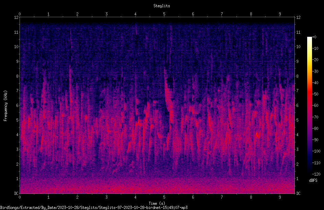324x210 pixels.
Task: Click the +0 white top of the color bar
Action: point(309,38)
